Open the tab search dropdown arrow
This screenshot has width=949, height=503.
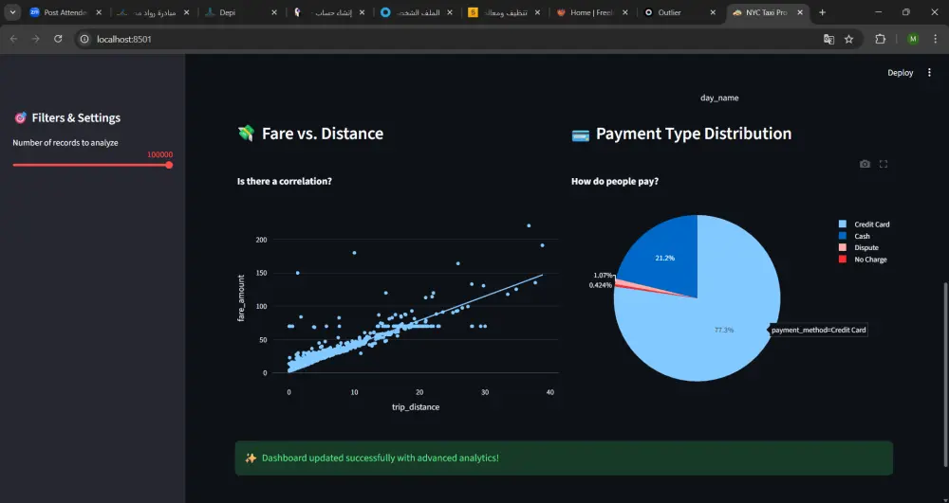[x=12, y=12]
